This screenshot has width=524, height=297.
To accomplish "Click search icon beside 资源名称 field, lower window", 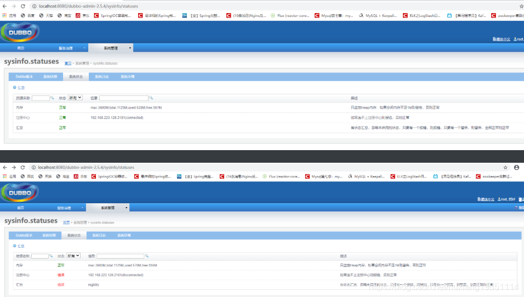I will pos(51,256).
